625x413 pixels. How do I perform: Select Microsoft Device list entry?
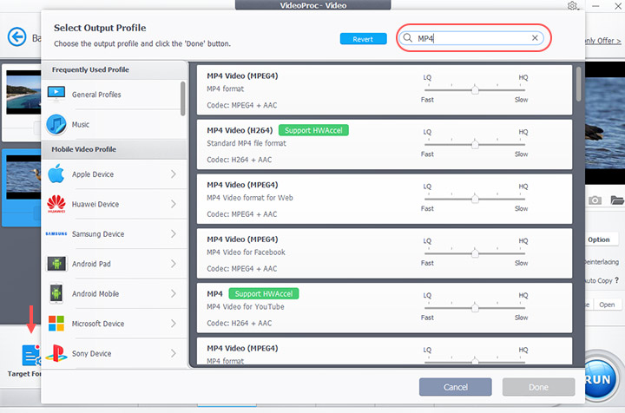coord(114,324)
